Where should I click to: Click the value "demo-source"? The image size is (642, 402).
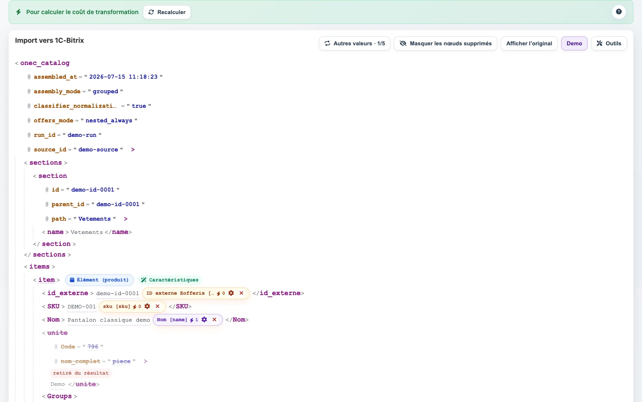click(x=98, y=149)
